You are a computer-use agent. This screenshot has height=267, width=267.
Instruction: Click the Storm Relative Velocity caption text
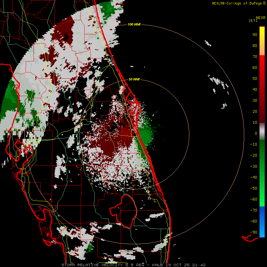pyautogui.click(x=133, y=265)
